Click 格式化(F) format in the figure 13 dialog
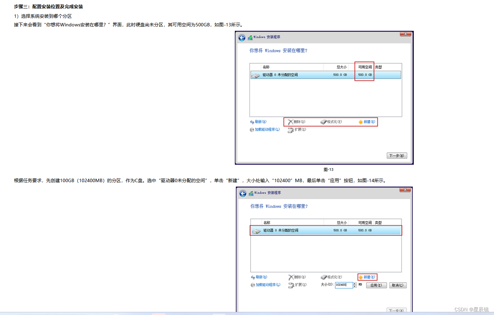This screenshot has width=494, height=315. point(331,122)
